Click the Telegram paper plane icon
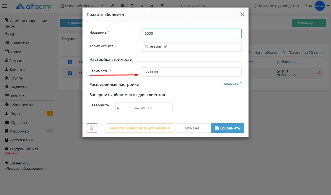Viewport: 331px width, 195px height. [142, 6]
